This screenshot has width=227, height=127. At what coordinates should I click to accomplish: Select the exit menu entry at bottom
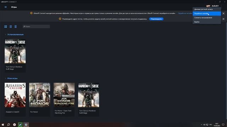click(207, 22)
